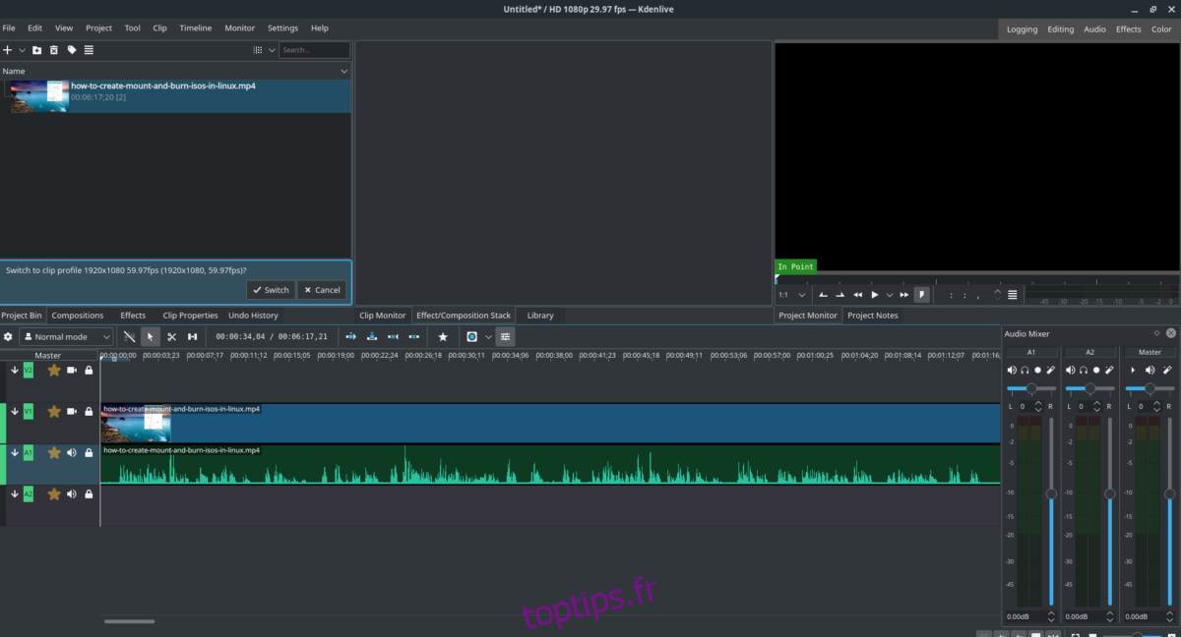Click the Overwrite clip zone icon
Screen dimensions: 1181x637
click(372, 336)
